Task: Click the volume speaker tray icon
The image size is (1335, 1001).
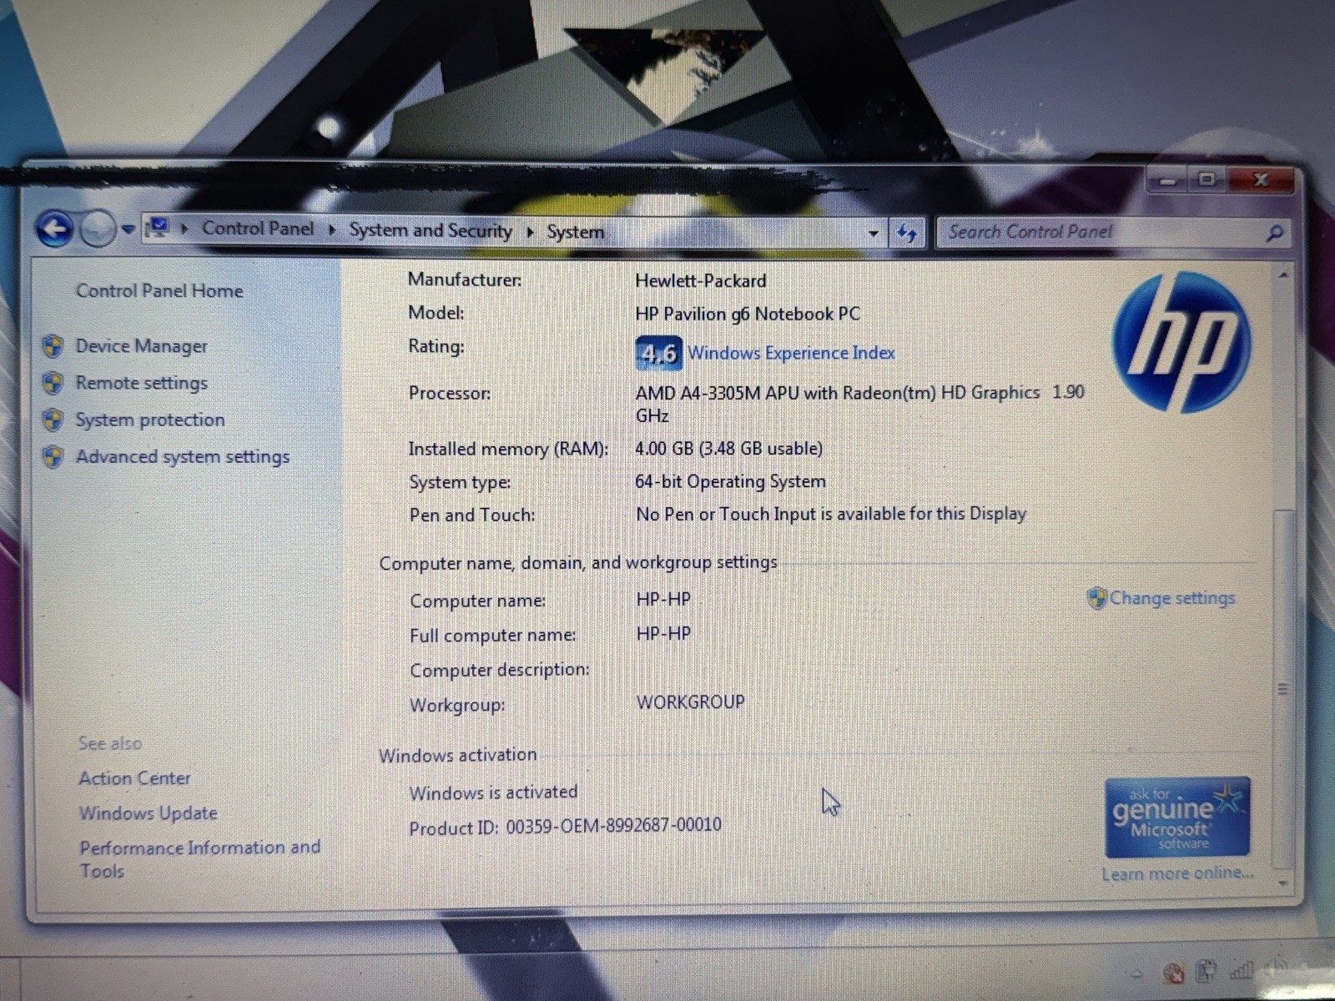Action: point(1276,970)
